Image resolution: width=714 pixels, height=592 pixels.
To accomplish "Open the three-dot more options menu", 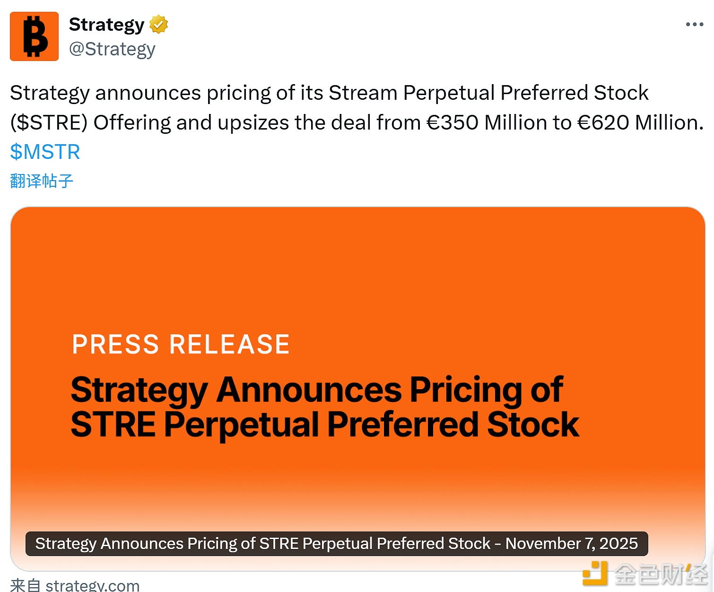I will 694,24.
